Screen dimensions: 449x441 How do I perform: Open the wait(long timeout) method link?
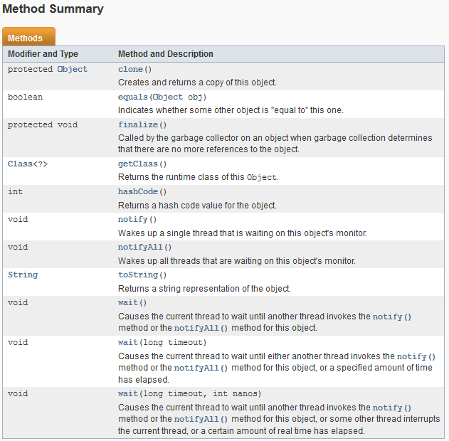click(127, 342)
